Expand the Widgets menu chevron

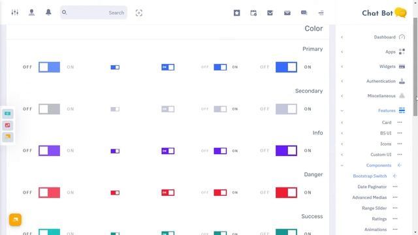(x=342, y=67)
